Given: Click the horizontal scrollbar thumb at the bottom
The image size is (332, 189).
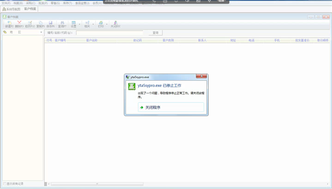Looking at the screenshot, I should (x=97, y=184).
